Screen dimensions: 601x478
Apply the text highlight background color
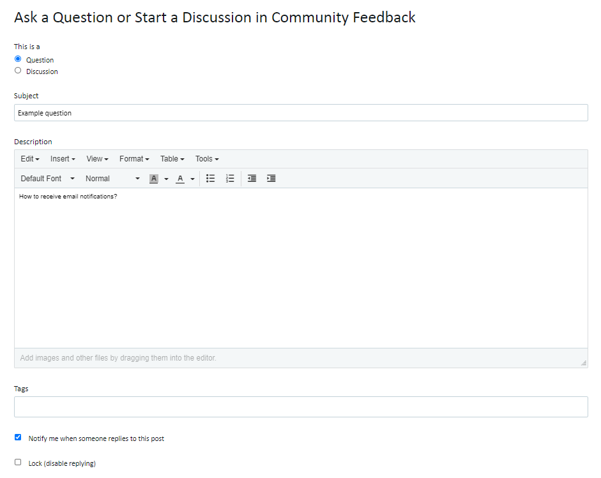click(154, 179)
